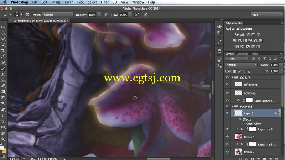Image resolution: width=285 pixels, height=160 pixels.
Task: Click the orange background color swatch
Action: coord(4,151)
